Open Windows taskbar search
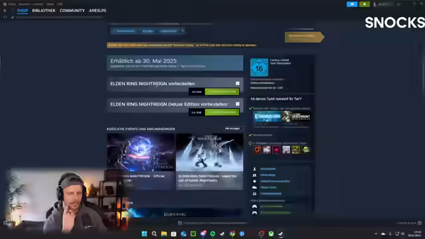 154,234
